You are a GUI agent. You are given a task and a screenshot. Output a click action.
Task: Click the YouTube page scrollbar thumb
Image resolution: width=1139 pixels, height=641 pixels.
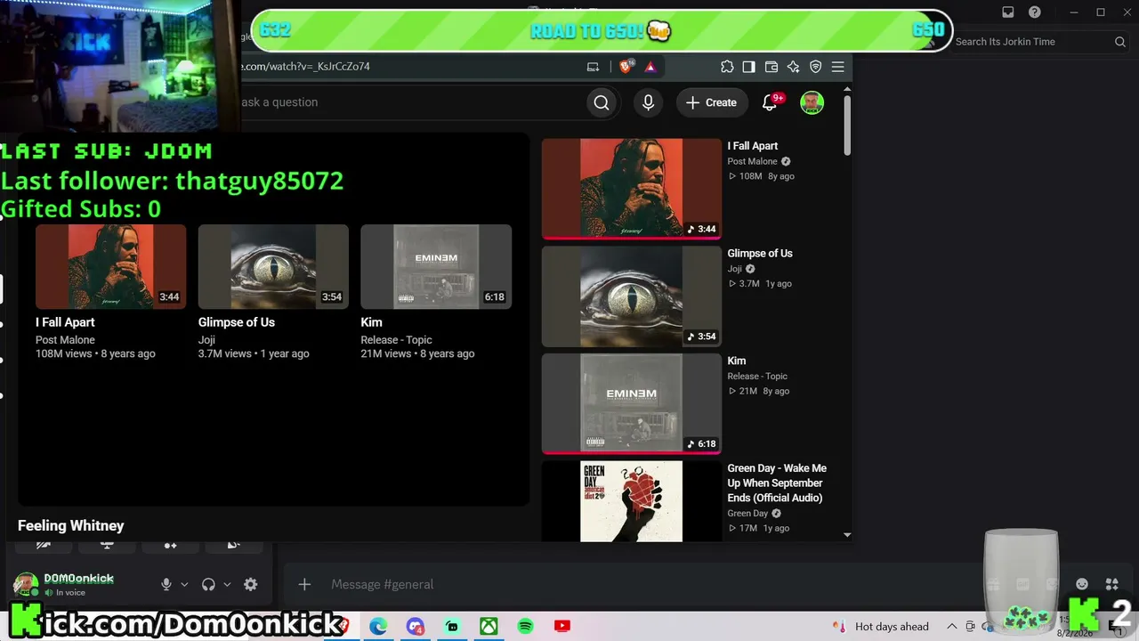(847, 125)
